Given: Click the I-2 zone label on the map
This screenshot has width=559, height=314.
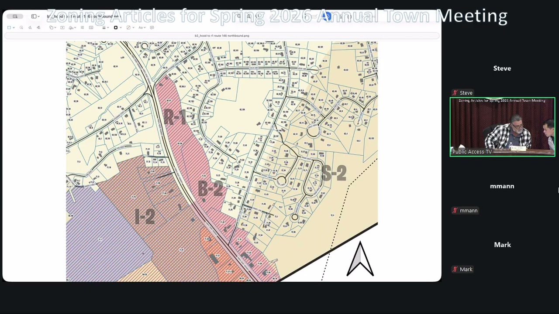Looking at the screenshot, I should [145, 216].
